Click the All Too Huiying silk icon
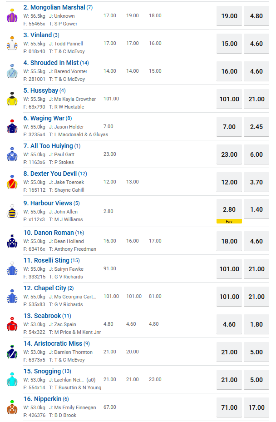Viewport: 276px width, 422px height. click(x=12, y=154)
